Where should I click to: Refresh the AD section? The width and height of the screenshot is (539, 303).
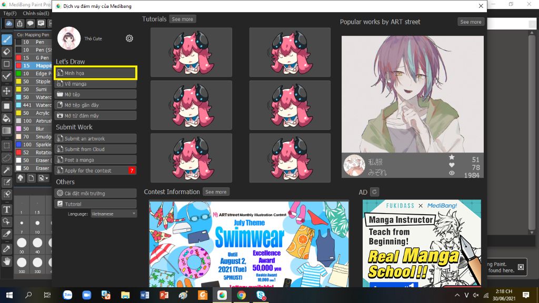[x=375, y=192]
